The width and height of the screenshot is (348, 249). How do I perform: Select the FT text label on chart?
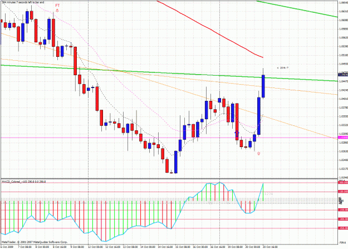57,6
